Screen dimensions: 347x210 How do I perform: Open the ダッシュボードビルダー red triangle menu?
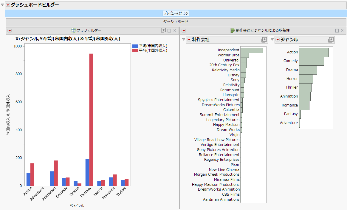[x=8, y=5]
